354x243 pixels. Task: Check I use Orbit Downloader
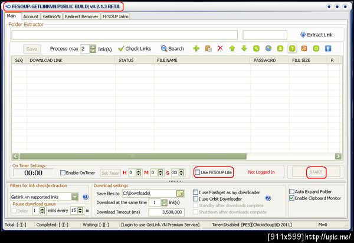pos(195,199)
